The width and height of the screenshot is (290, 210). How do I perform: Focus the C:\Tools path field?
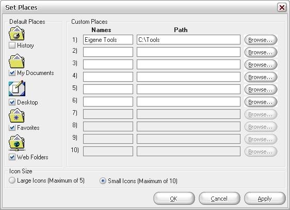pos(188,40)
